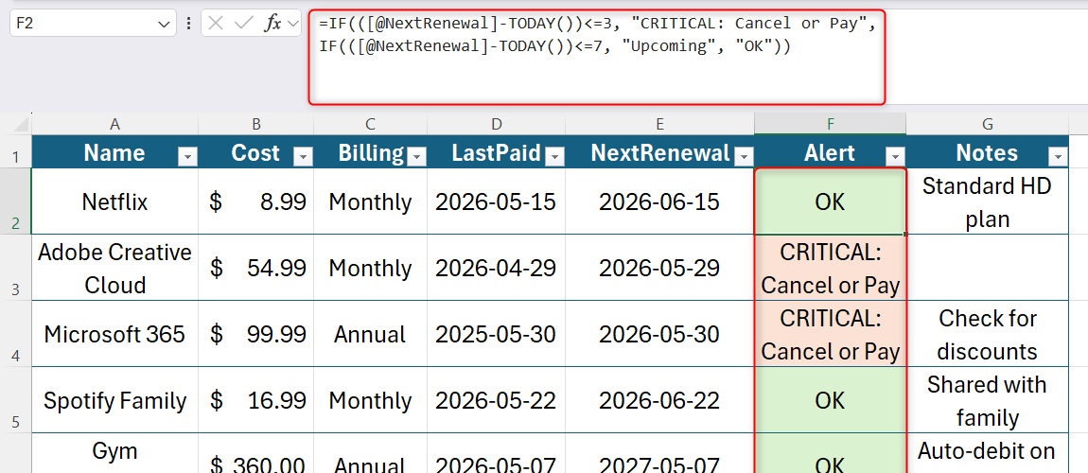
Task: Click the cost cell showing 8.99
Action: pos(256,201)
